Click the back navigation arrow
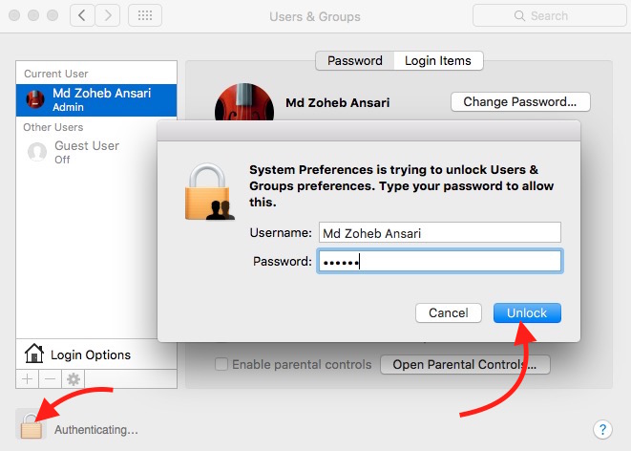Viewport: 631px width, 451px height. 84,15
